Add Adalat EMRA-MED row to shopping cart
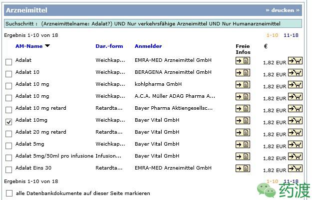Image resolution: width=312 pixels, height=200 pixels. (x=296, y=61)
